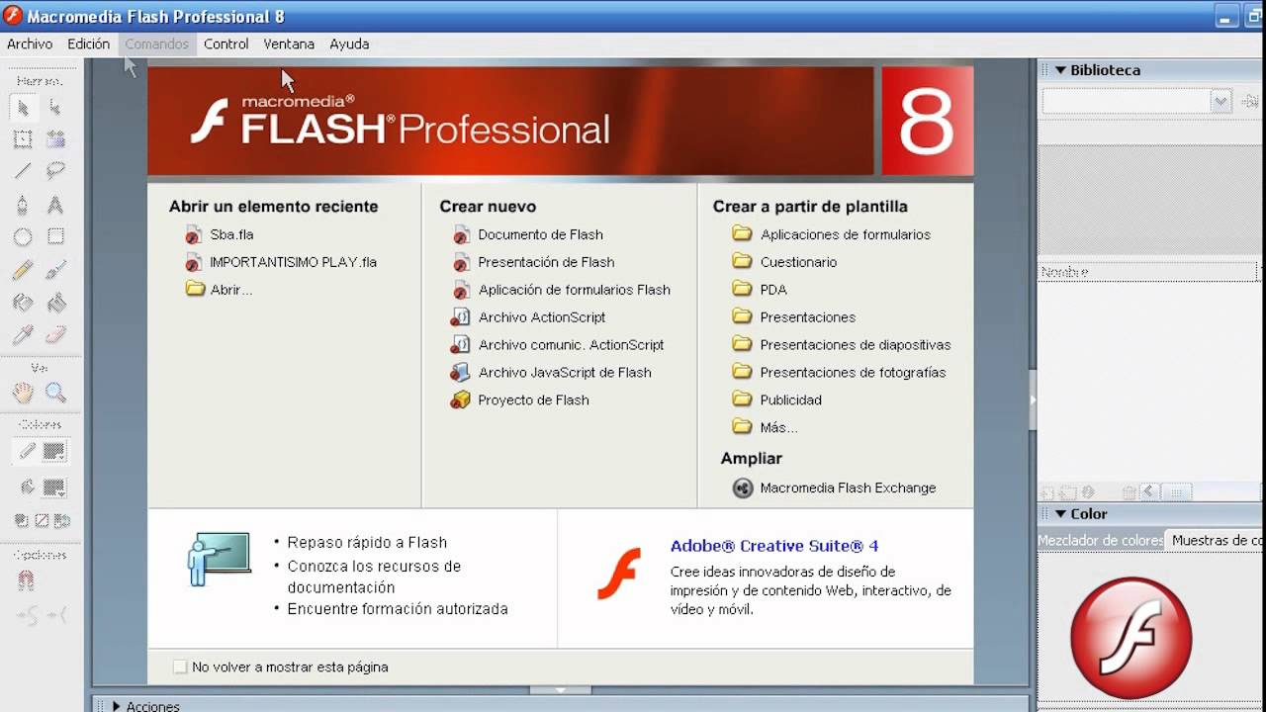
Task: Select the Rectangle tool
Action: [55, 237]
